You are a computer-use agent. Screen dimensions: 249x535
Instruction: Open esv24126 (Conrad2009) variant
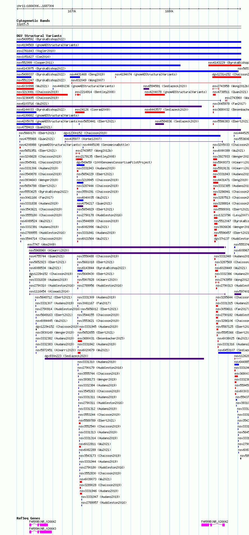click(x=93, y=110)
